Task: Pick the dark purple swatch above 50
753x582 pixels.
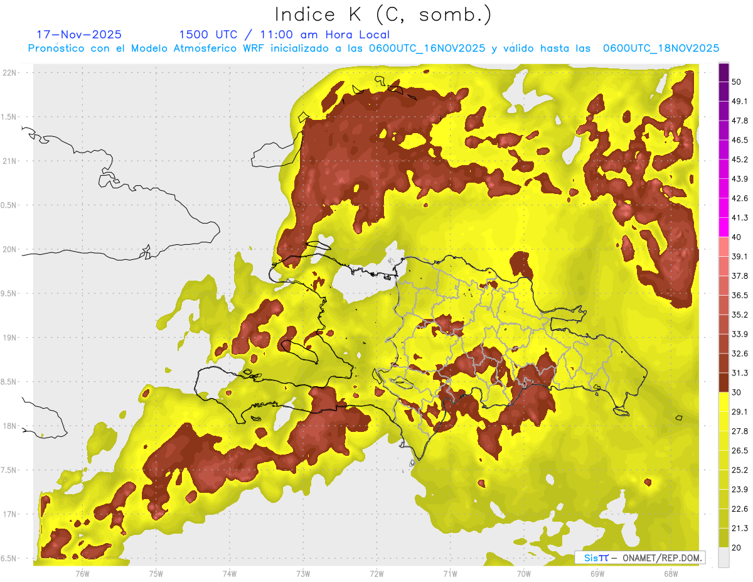Action: click(x=724, y=73)
